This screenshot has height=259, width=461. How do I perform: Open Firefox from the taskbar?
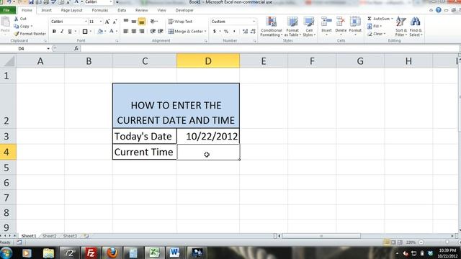112,253
